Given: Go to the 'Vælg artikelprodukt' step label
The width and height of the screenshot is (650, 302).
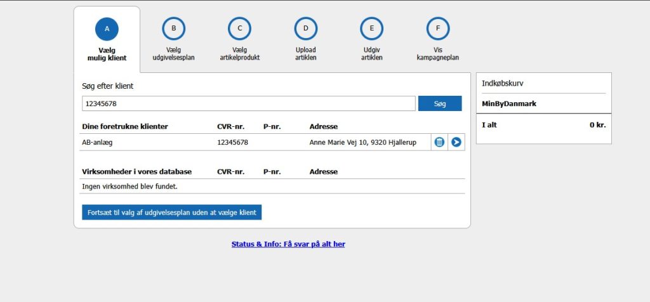Looking at the screenshot, I should point(239,54).
